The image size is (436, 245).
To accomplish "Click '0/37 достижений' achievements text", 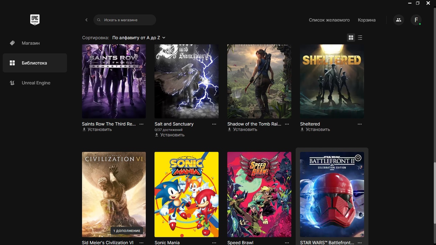I will point(169,130).
